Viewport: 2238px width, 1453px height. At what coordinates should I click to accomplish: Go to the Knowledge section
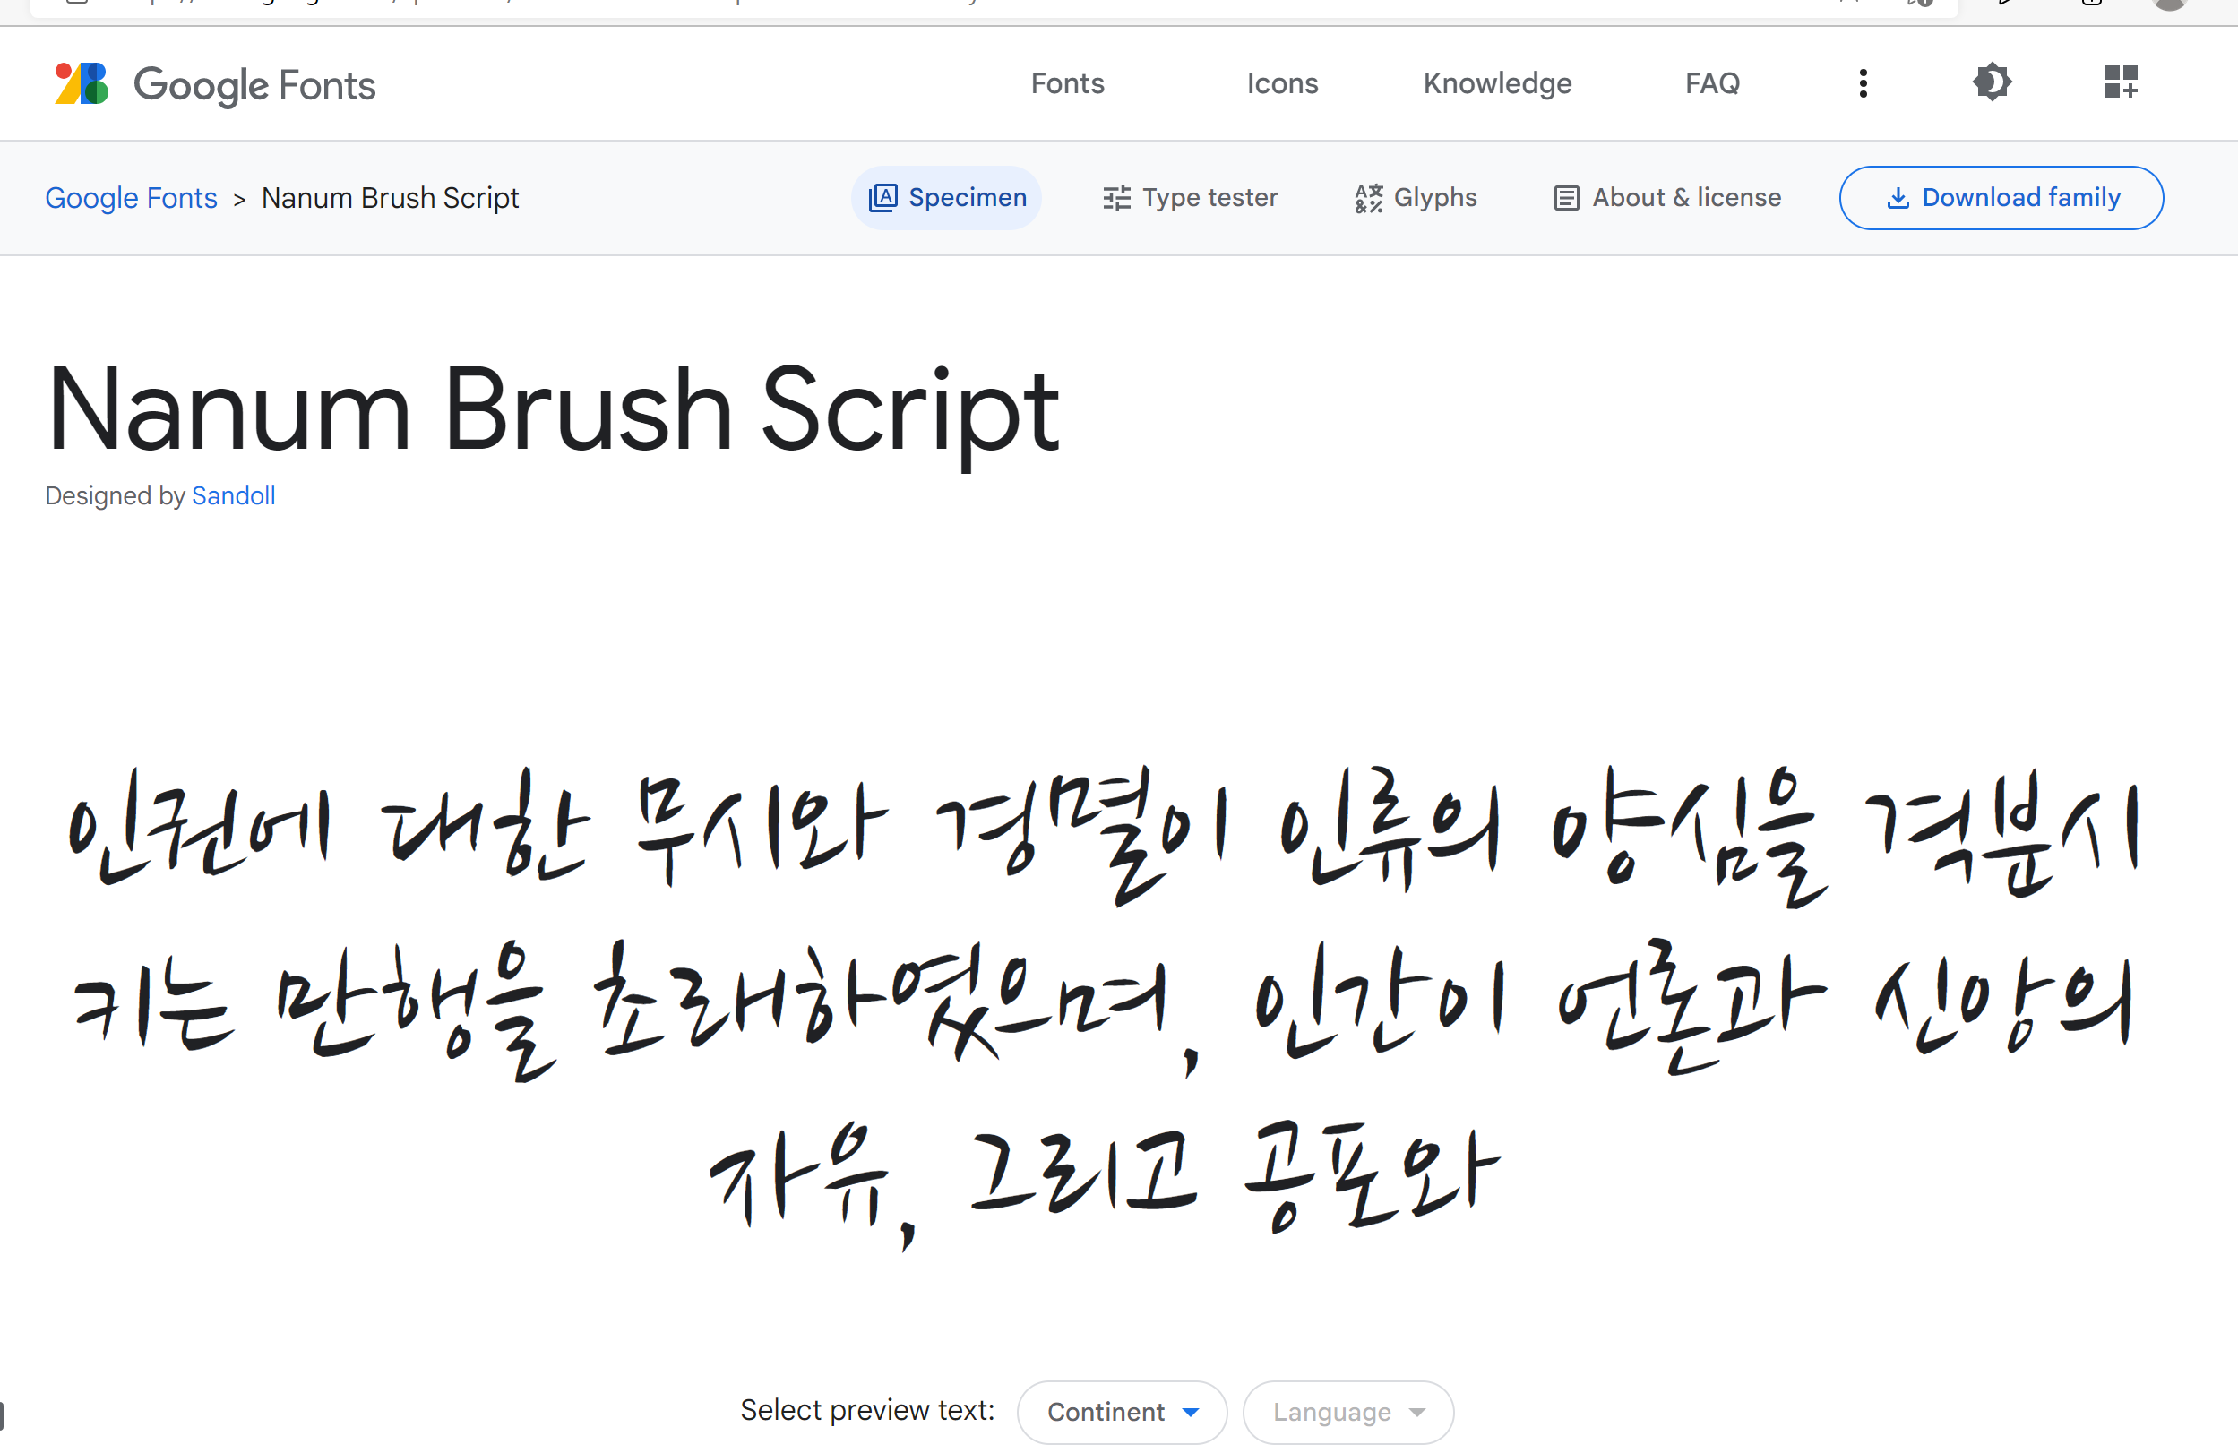(1497, 83)
